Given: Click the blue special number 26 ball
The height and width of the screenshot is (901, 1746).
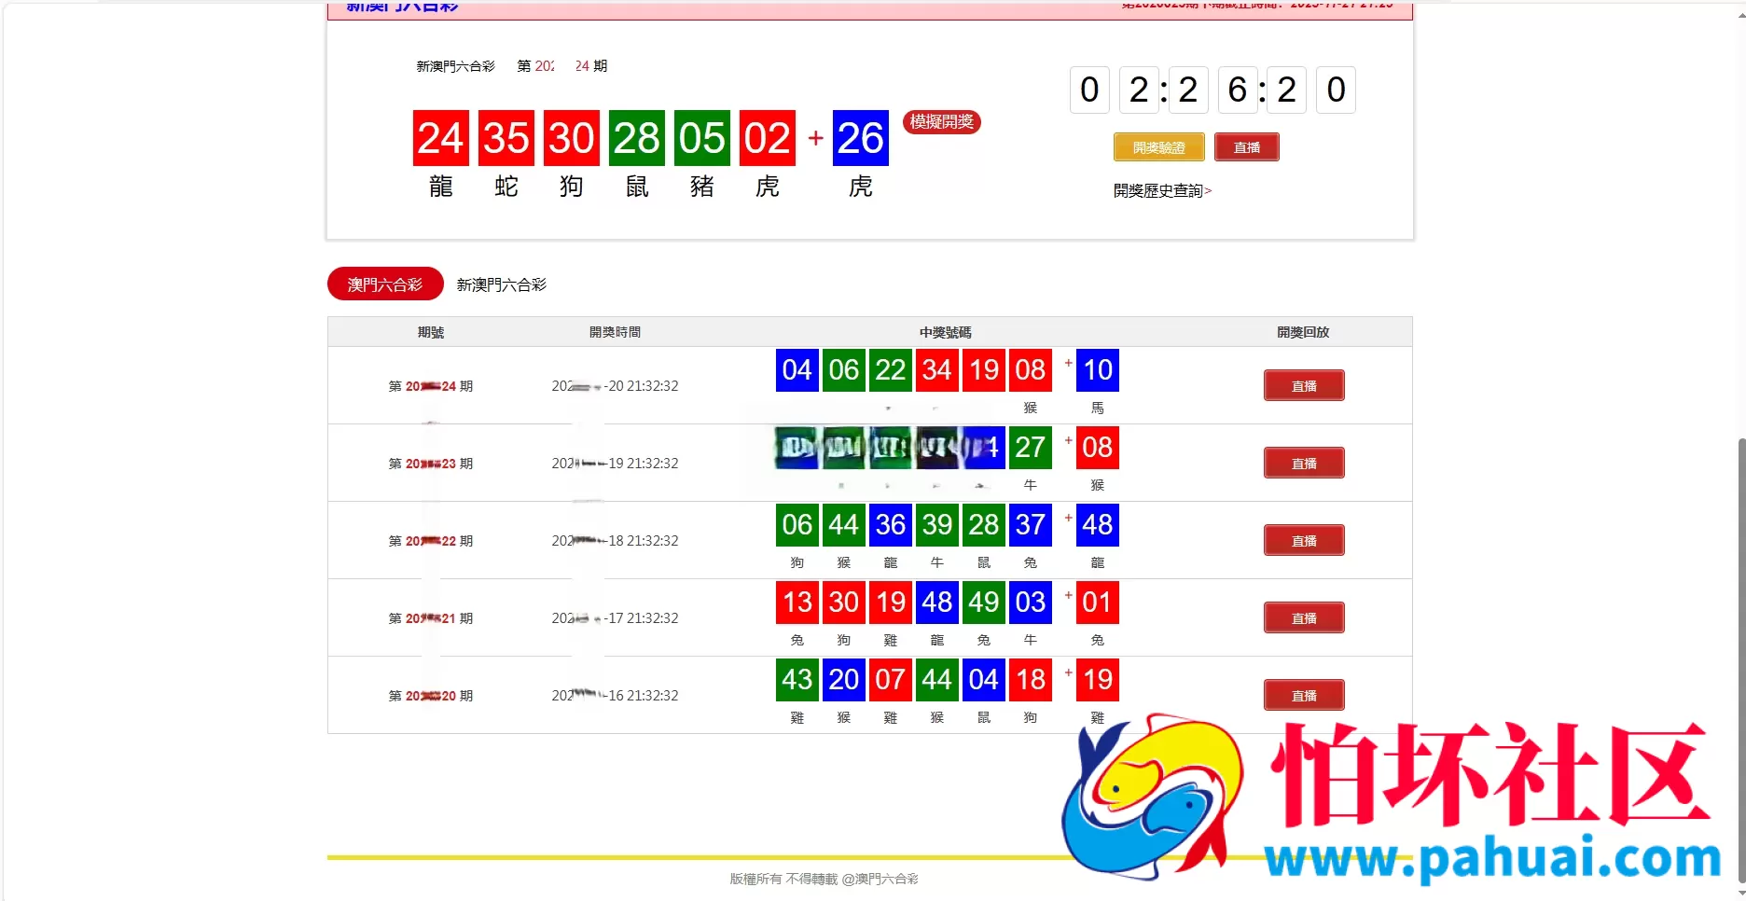Looking at the screenshot, I should (860, 138).
